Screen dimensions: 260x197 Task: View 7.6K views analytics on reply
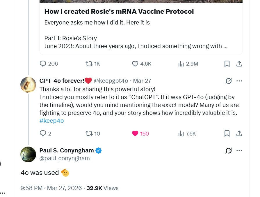pos(181,133)
